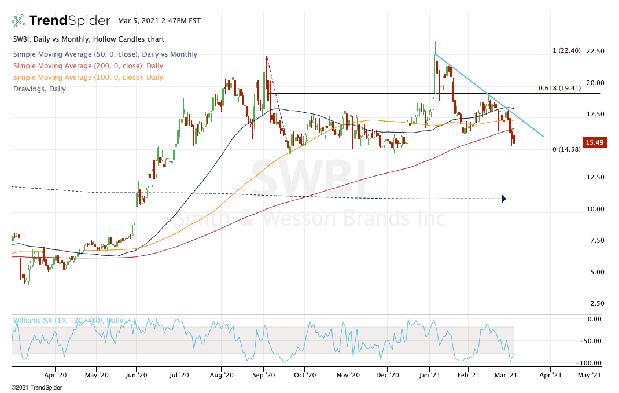Click the Mar '21 date axis label
619x393 pixels.
[506, 375]
